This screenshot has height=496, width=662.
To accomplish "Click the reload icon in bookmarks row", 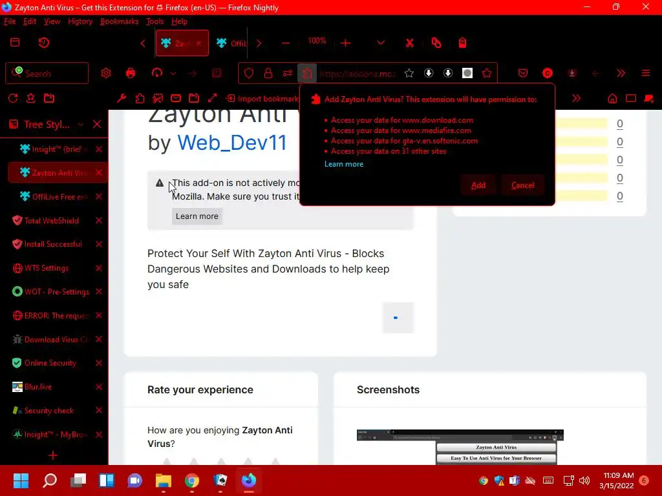I will (x=13, y=98).
